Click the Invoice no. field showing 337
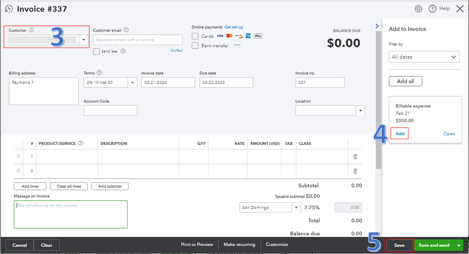The width and height of the screenshot is (469, 254). pos(320,82)
